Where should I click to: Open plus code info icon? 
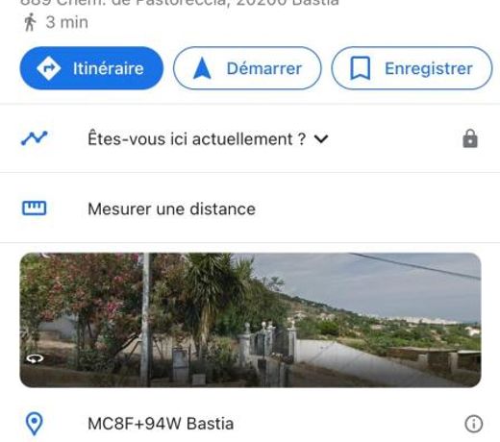(473, 424)
